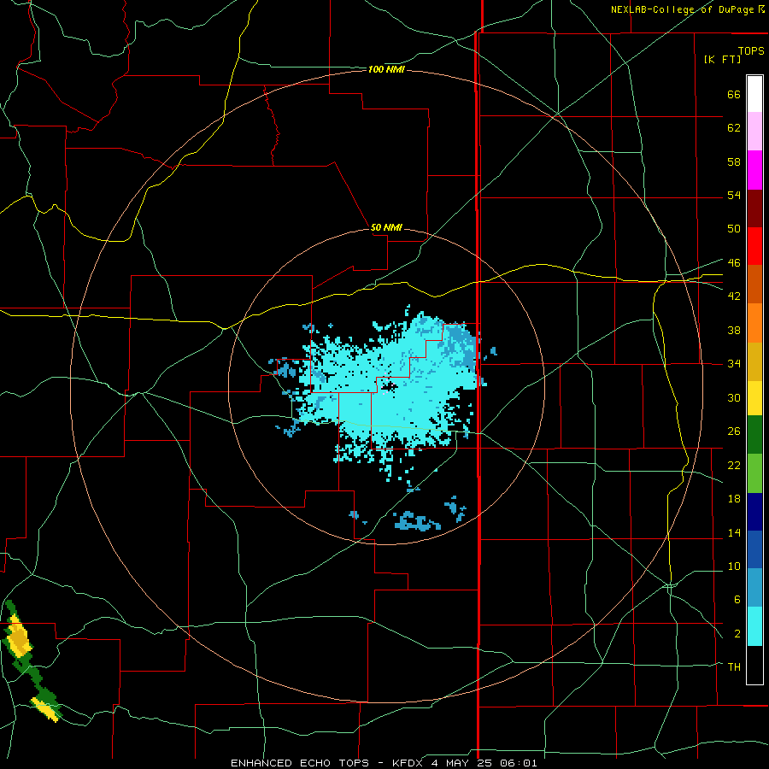This screenshot has width=769, height=769.
Task: Click the '66' legend value label
Action: pos(734,95)
